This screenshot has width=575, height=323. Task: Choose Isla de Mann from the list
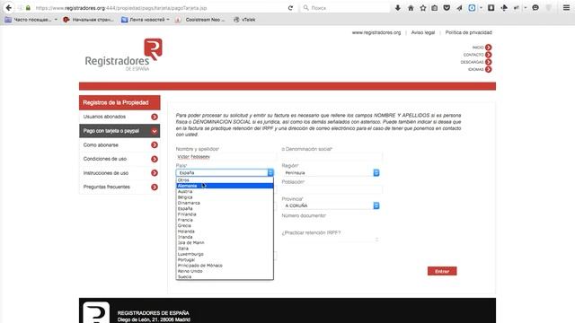click(225, 243)
